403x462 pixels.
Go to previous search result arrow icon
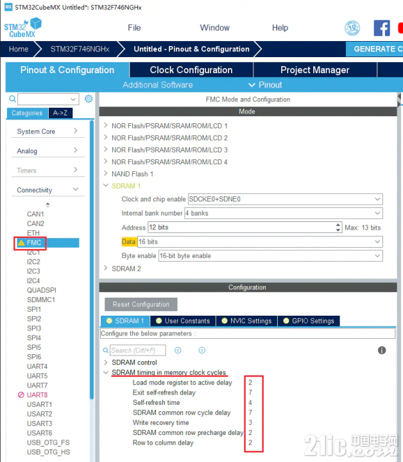coord(178,350)
